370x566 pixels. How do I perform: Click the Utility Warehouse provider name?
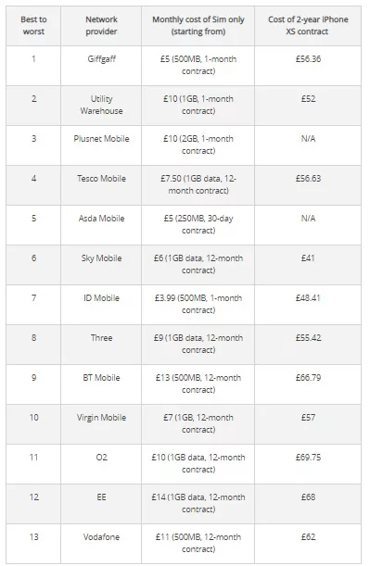(x=101, y=105)
